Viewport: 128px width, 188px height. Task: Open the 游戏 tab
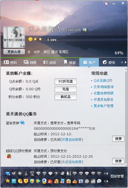point(109,62)
